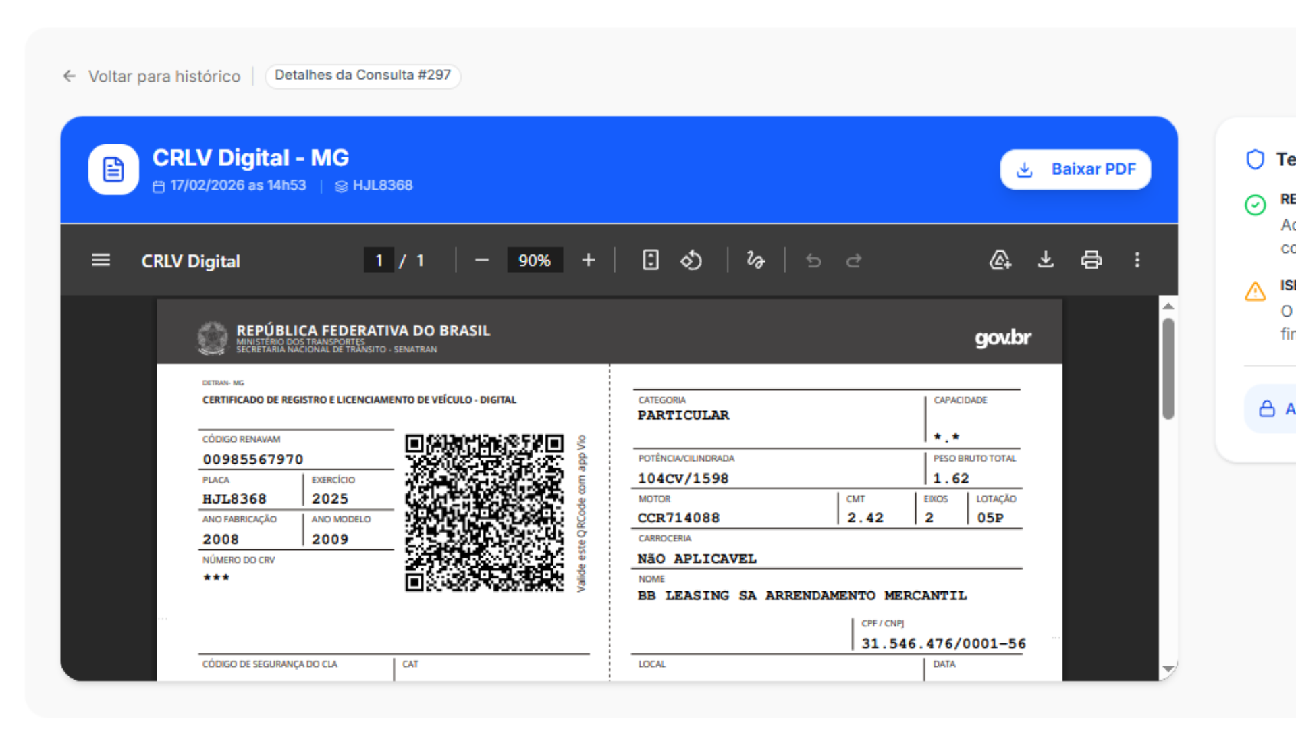1296x729 pixels.
Task: Click the fit to page icon
Action: [x=650, y=261]
